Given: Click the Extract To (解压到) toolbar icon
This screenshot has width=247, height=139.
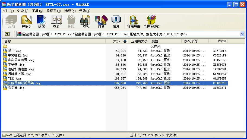Looking at the screenshot, I should [x=27, y=22].
